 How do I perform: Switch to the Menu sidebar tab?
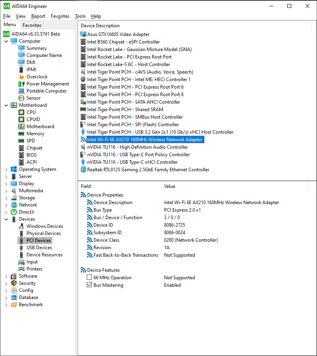[x=10, y=25]
